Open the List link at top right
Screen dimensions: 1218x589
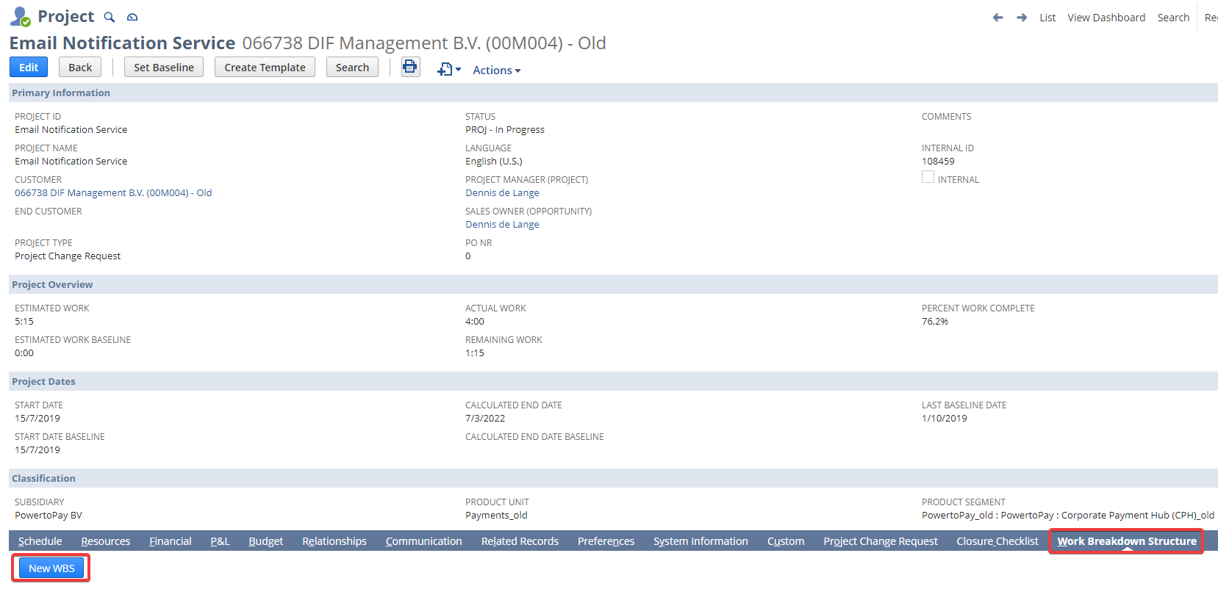pos(1047,18)
